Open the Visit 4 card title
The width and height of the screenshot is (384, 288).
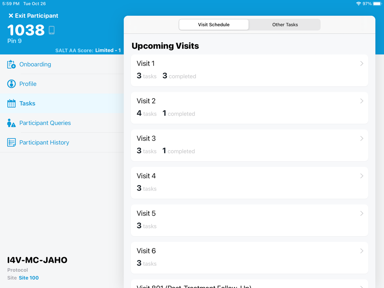[x=146, y=176]
